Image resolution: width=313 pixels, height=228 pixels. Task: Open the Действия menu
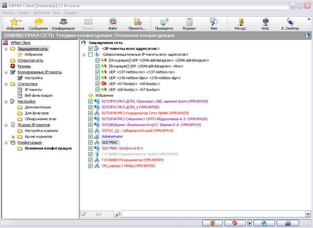point(42,13)
